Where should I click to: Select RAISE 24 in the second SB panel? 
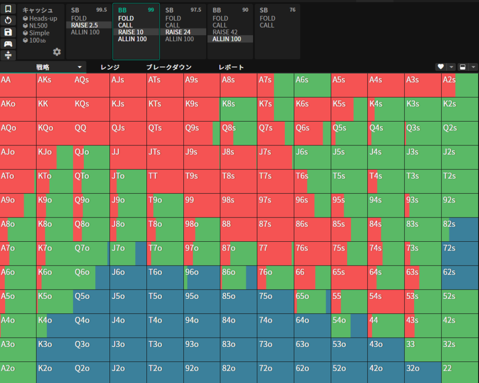point(178,32)
